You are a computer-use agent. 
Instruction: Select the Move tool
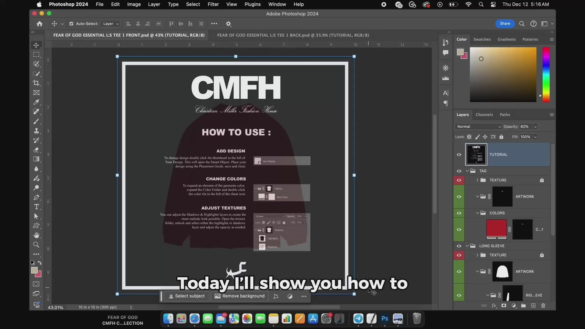[36, 45]
